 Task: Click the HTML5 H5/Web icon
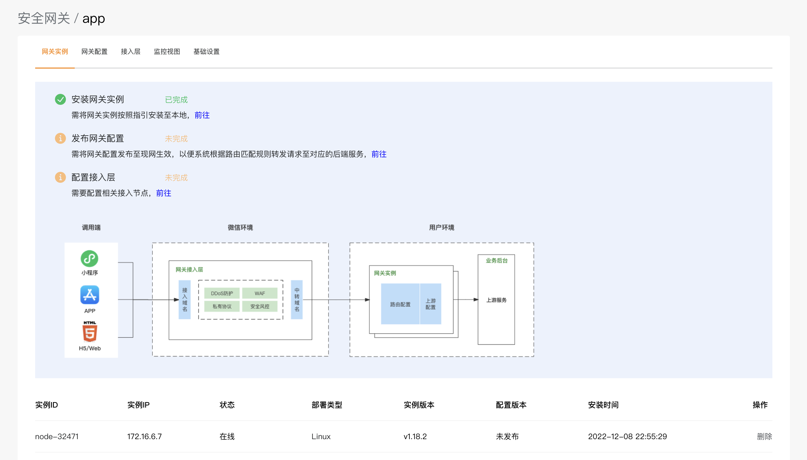point(90,332)
